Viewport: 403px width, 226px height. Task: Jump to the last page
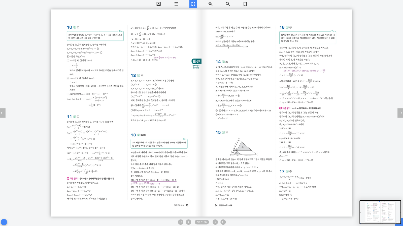point(223,222)
